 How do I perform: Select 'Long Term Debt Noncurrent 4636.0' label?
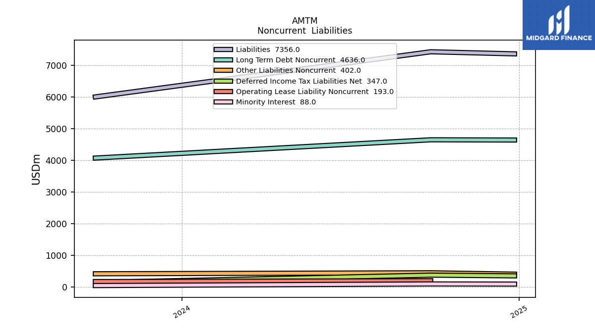(x=300, y=60)
